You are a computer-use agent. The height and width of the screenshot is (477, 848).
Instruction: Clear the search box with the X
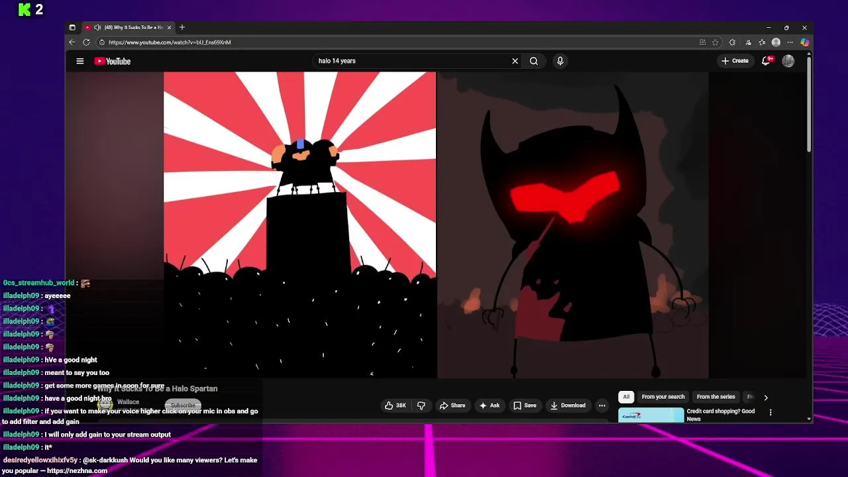(x=515, y=61)
